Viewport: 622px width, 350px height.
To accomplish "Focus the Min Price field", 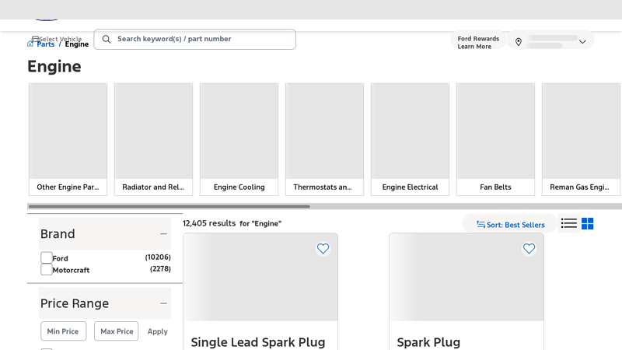I will [x=63, y=331].
